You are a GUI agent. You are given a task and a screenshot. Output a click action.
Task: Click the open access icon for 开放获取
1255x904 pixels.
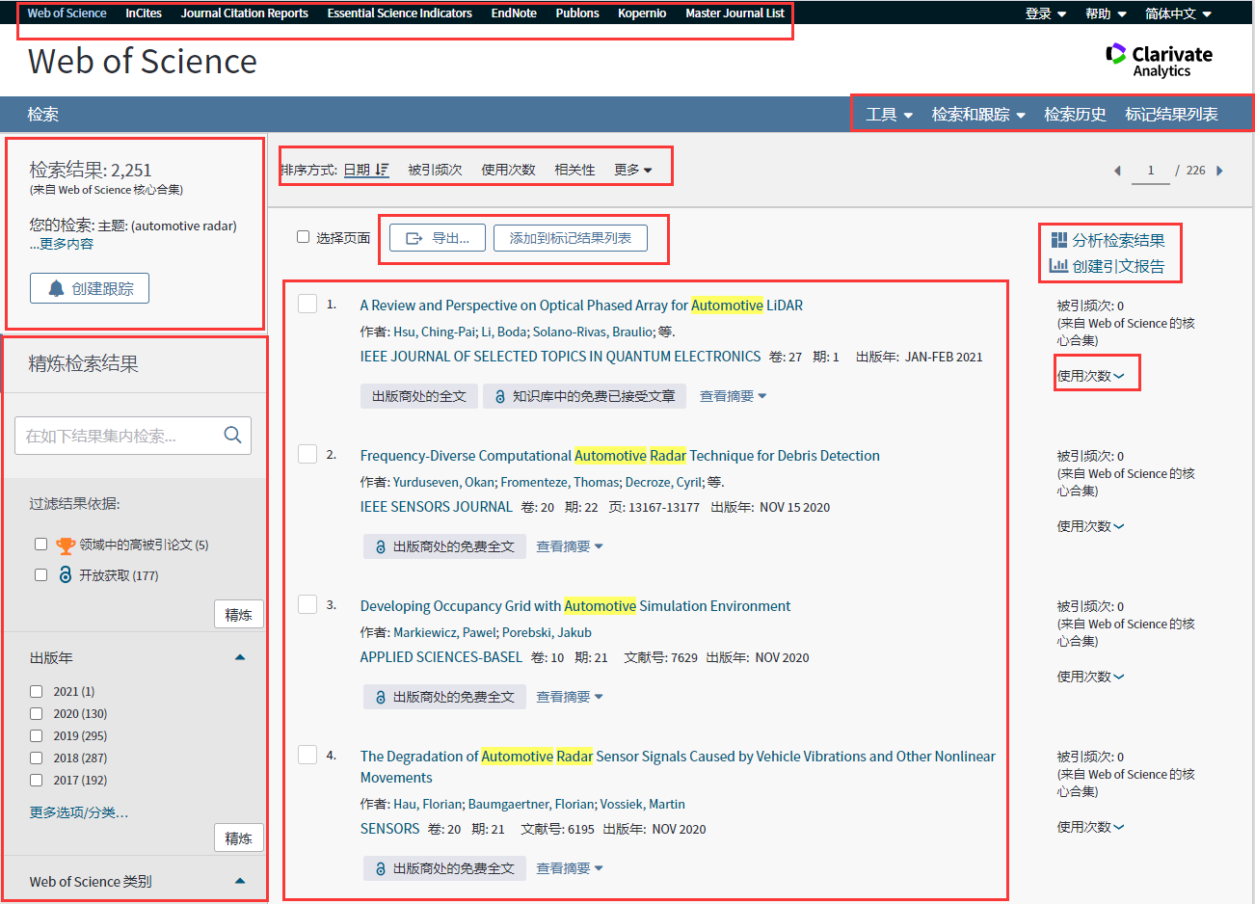(x=66, y=574)
